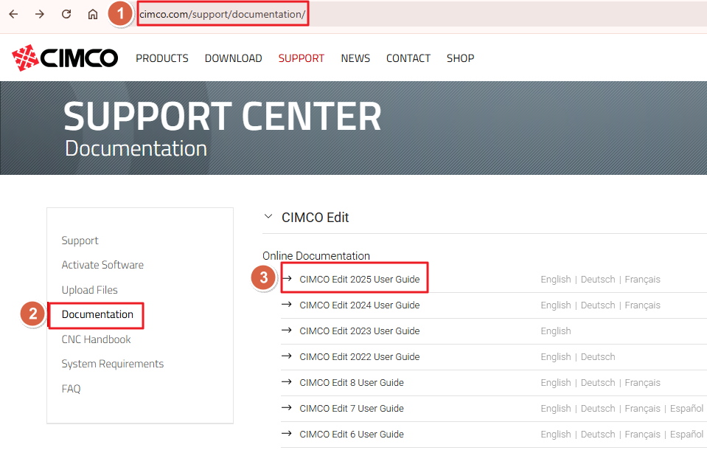This screenshot has height=453, width=707.
Task: Click arrow icon beside CIMCO Edit 6 User Guide
Action: pyautogui.click(x=286, y=434)
